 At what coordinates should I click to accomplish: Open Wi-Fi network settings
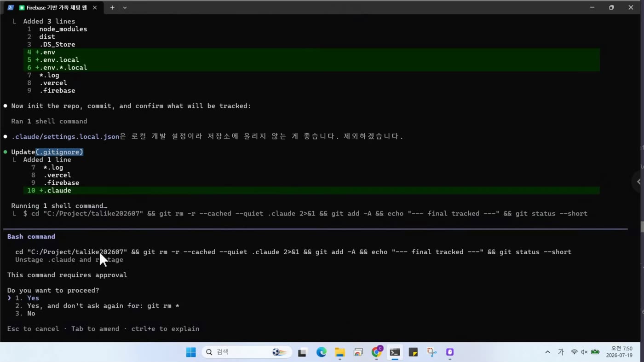[x=574, y=352]
